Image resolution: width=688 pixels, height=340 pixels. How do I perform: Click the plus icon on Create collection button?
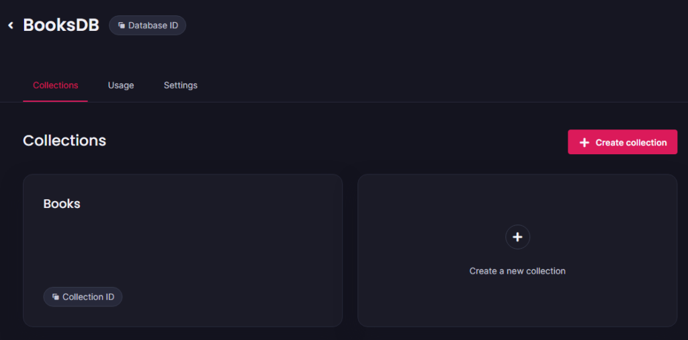pyautogui.click(x=585, y=143)
